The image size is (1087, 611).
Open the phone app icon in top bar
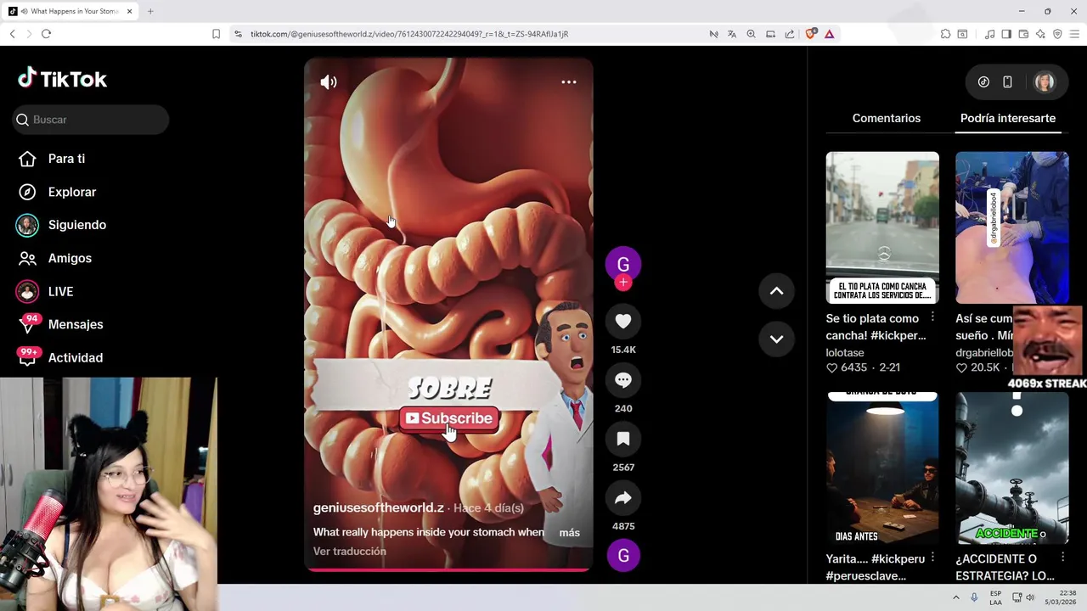[1007, 82]
